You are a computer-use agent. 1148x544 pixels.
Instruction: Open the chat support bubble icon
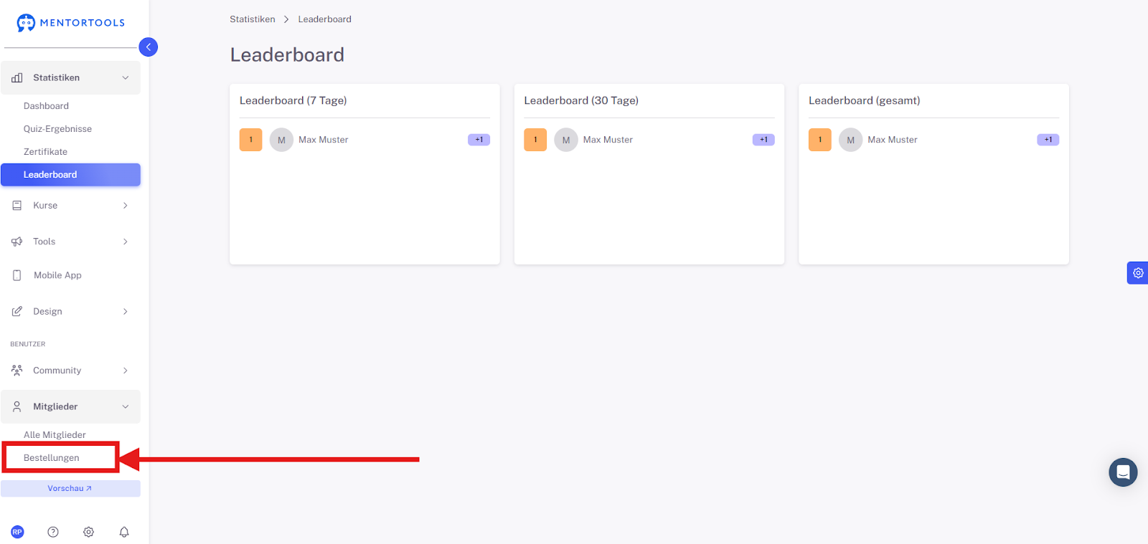tap(1123, 472)
